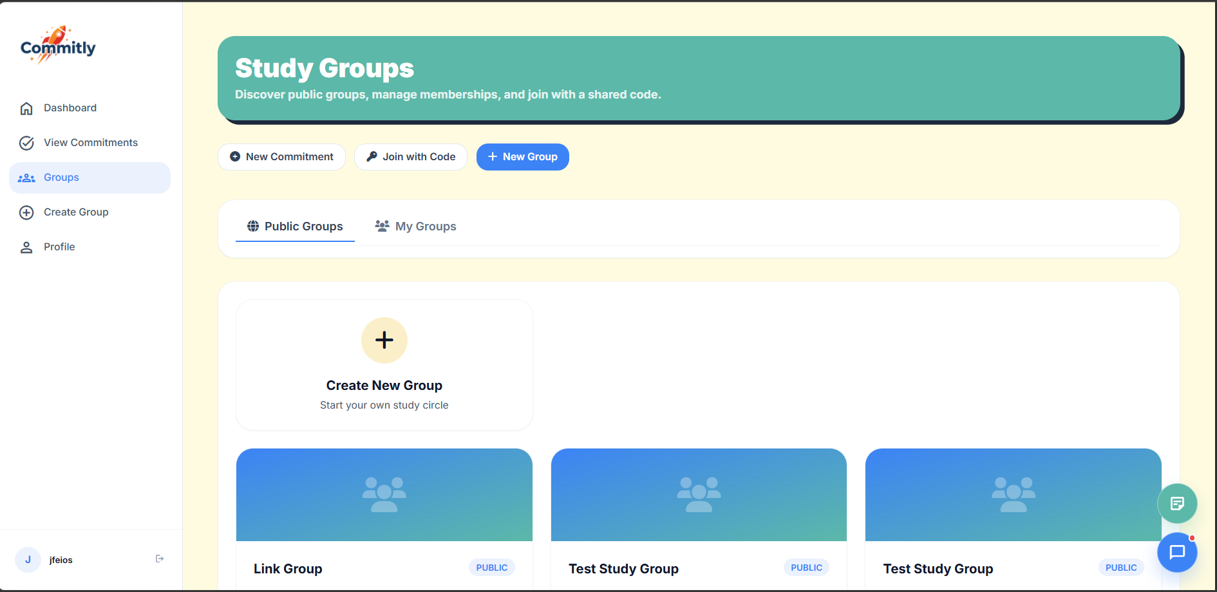Switch to the My Groups tab

click(416, 227)
